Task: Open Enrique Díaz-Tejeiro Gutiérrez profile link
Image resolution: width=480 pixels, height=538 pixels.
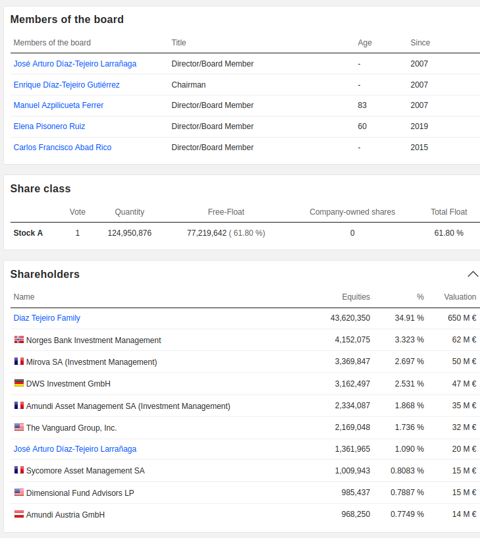Action: coord(67,85)
